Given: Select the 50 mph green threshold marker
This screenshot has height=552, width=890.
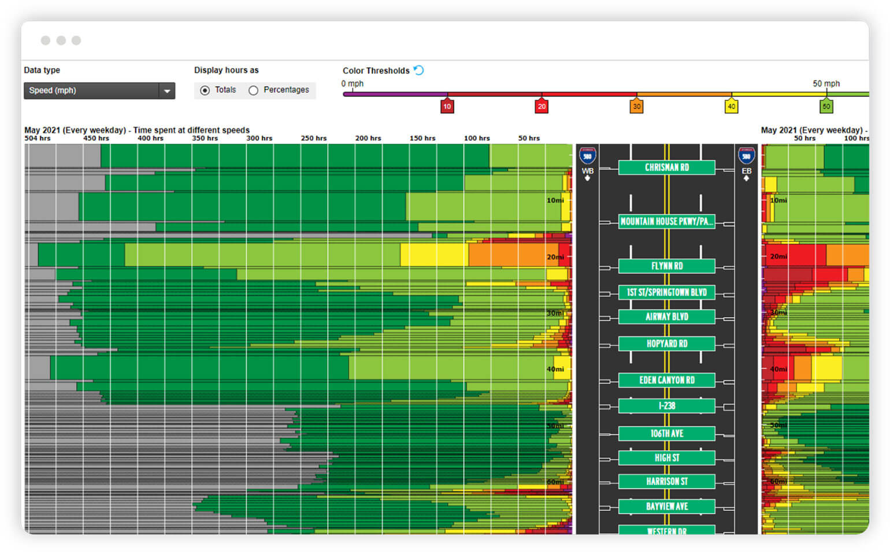Looking at the screenshot, I should coord(826,106).
